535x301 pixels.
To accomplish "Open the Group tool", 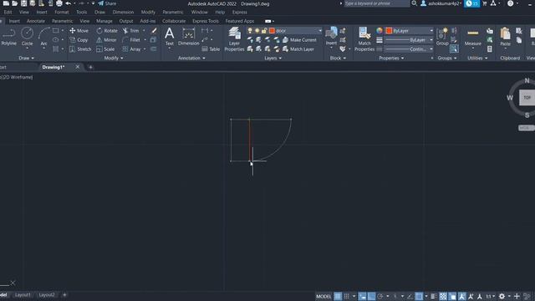I will (x=442, y=37).
